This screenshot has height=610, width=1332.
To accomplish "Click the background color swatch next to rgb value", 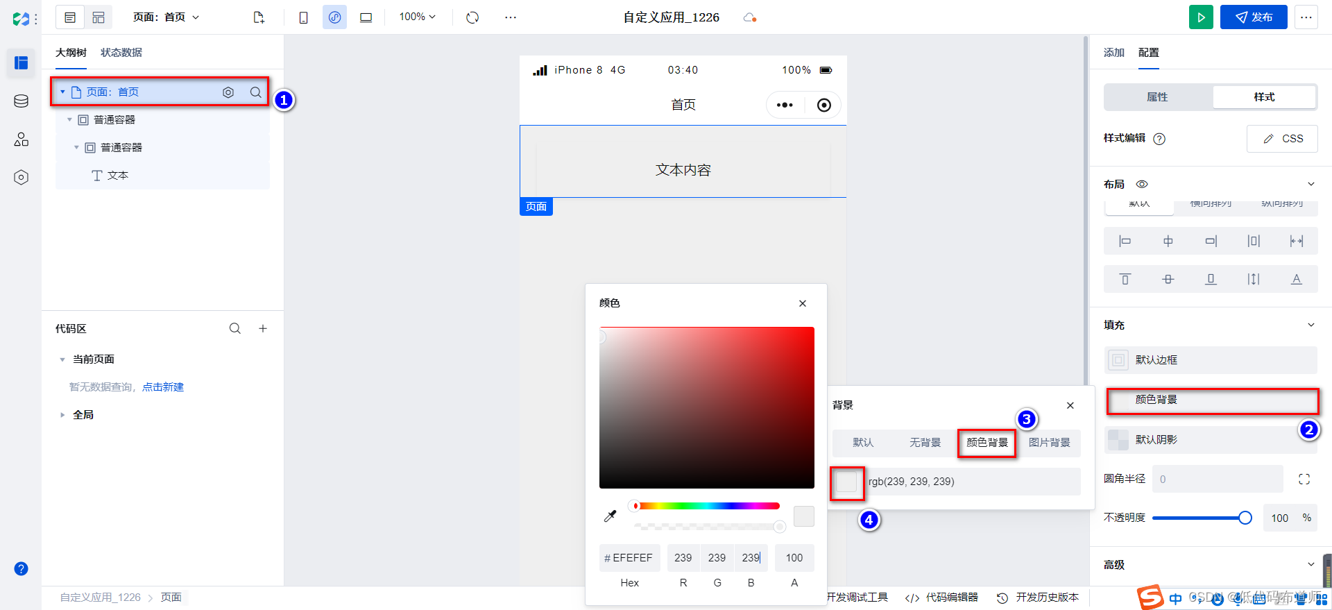I will coord(846,482).
